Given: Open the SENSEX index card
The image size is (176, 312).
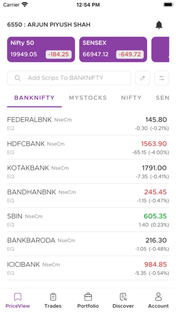Looking at the screenshot, I should 113,49.
